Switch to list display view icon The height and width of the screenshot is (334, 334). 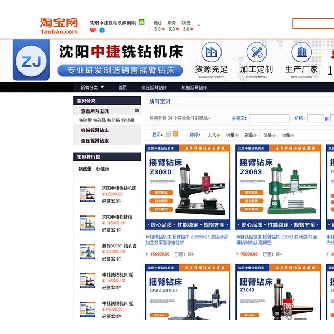(168, 134)
